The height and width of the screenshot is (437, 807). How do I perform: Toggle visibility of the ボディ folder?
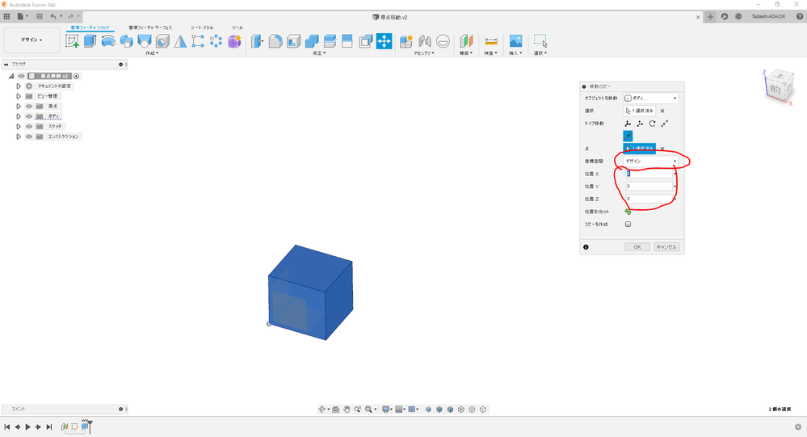click(x=28, y=116)
